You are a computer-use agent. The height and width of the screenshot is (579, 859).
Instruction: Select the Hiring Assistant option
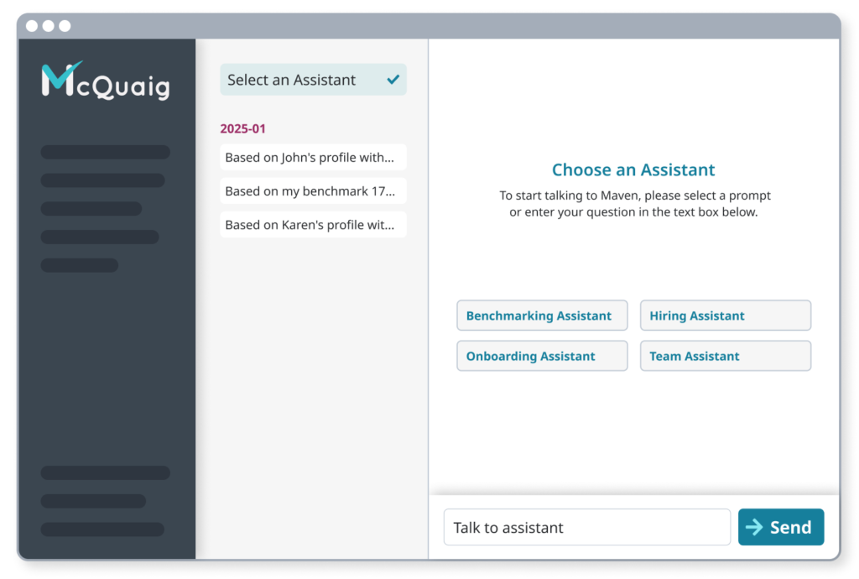[725, 316]
